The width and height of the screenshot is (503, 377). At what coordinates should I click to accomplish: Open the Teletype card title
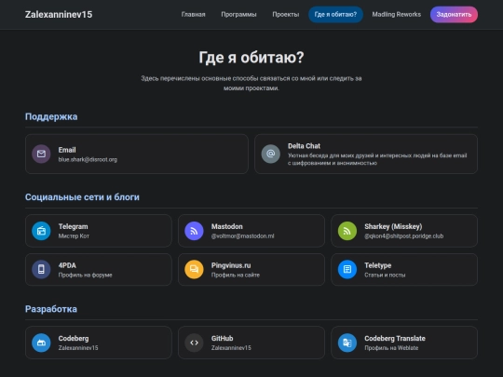coord(378,265)
